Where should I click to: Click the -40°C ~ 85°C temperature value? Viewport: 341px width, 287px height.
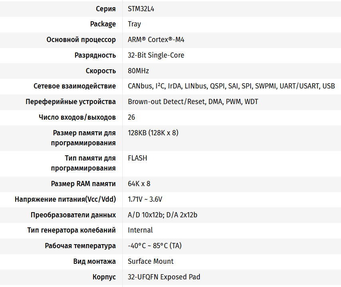pyautogui.click(x=155, y=246)
